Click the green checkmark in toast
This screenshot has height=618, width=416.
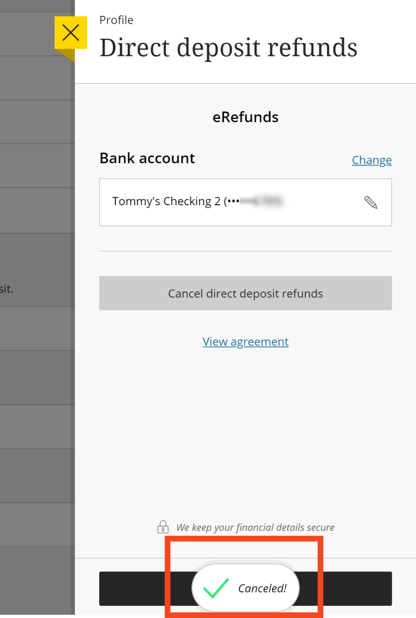[x=216, y=588]
